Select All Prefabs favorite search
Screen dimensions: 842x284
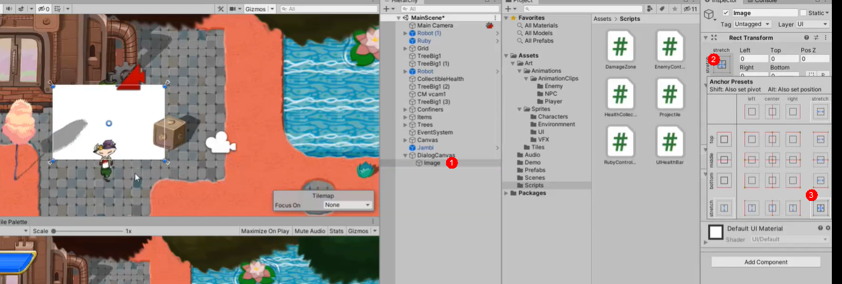click(539, 41)
